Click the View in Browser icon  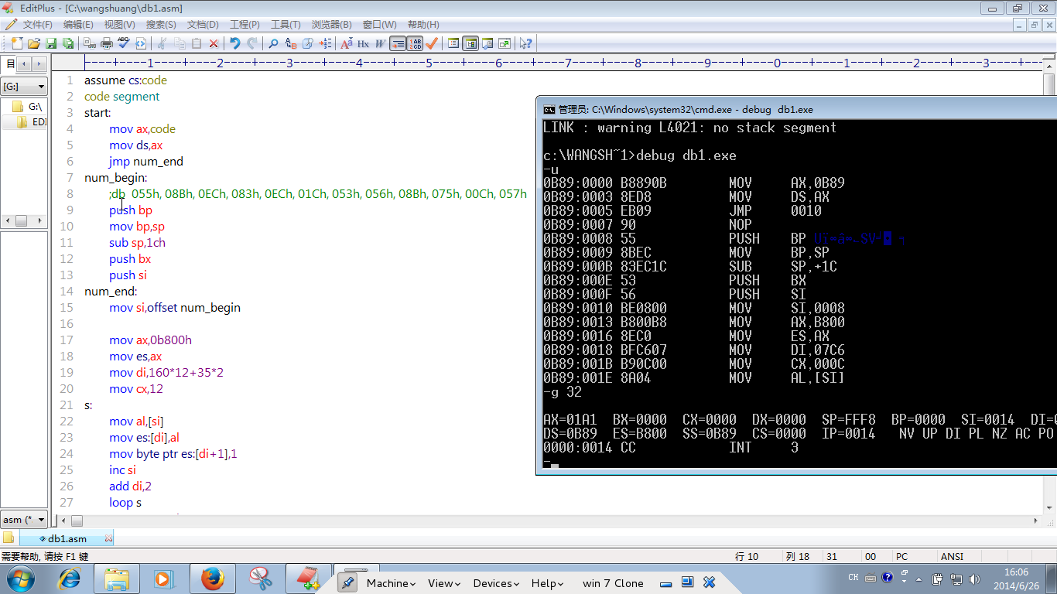pyautogui.click(x=141, y=43)
